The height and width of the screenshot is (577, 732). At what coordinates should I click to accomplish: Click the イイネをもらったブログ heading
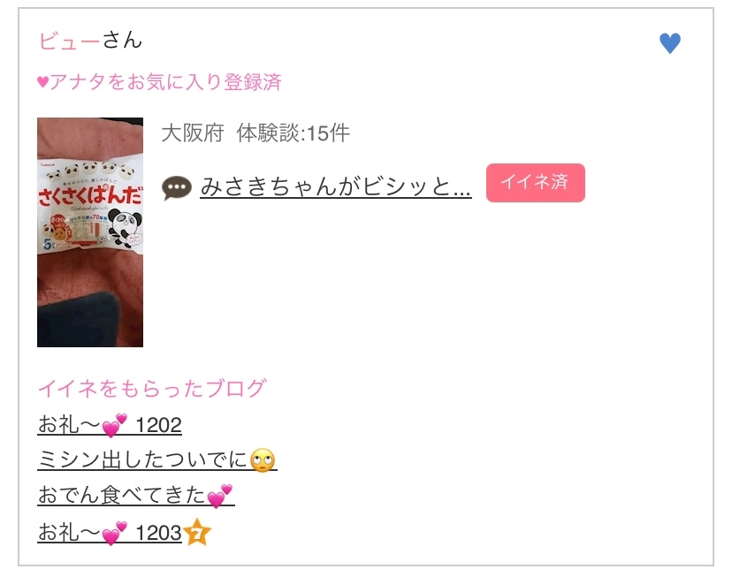(152, 388)
